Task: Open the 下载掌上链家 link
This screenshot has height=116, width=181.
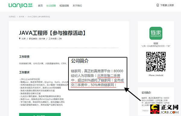Action: click(167, 5)
